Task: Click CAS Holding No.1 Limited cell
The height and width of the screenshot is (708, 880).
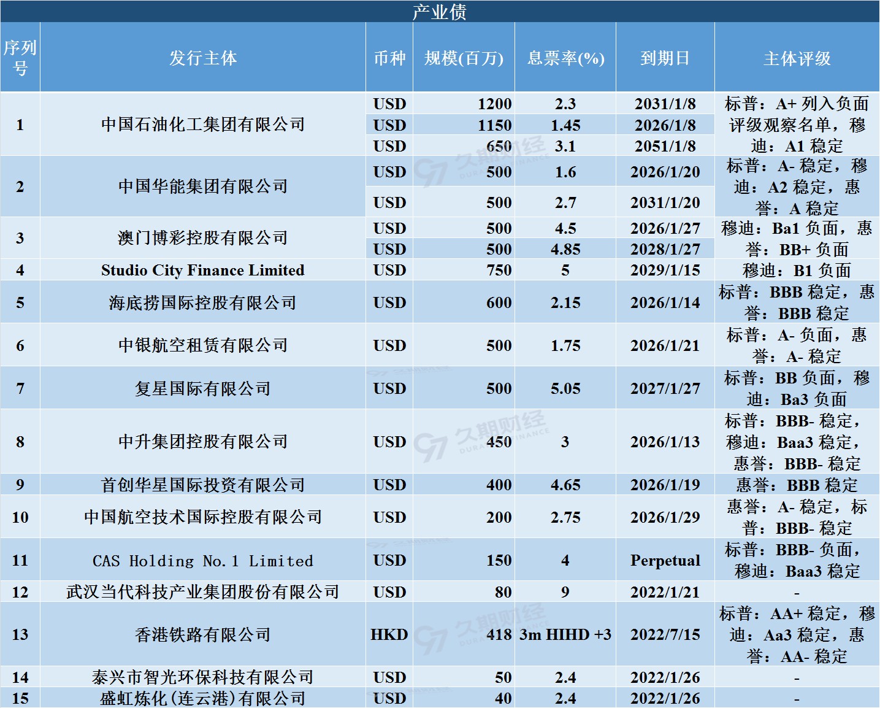Action: point(203,560)
